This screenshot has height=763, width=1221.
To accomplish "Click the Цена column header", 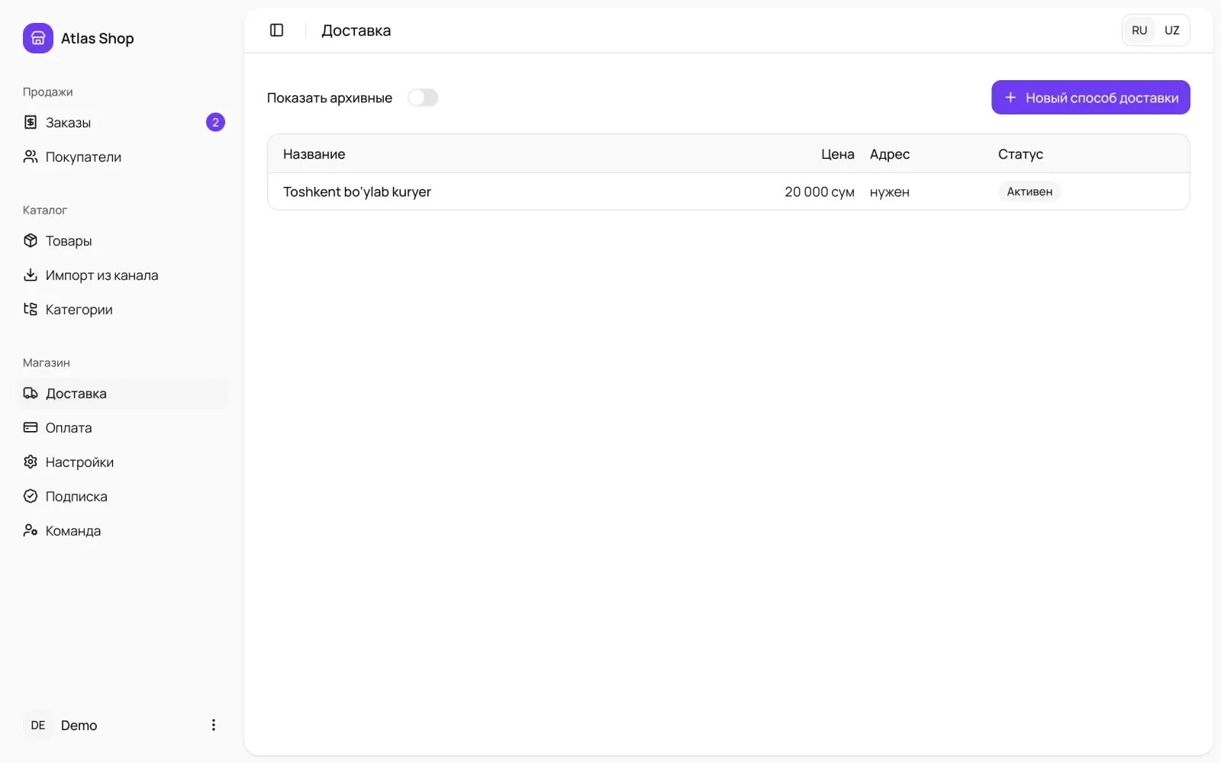I will click(838, 154).
